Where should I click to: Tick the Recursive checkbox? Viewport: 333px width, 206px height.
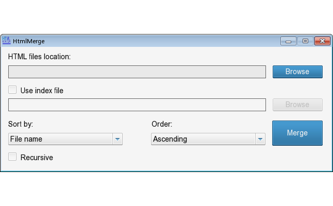point(12,157)
